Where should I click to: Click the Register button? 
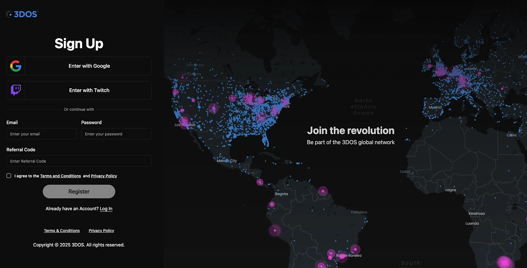click(79, 192)
